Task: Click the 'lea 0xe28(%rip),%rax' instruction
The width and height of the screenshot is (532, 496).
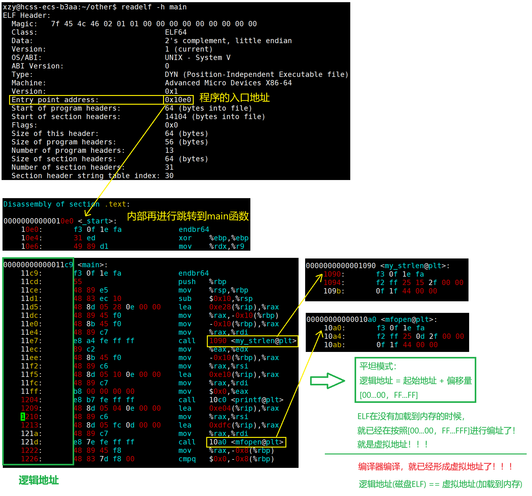Action: tap(228, 307)
